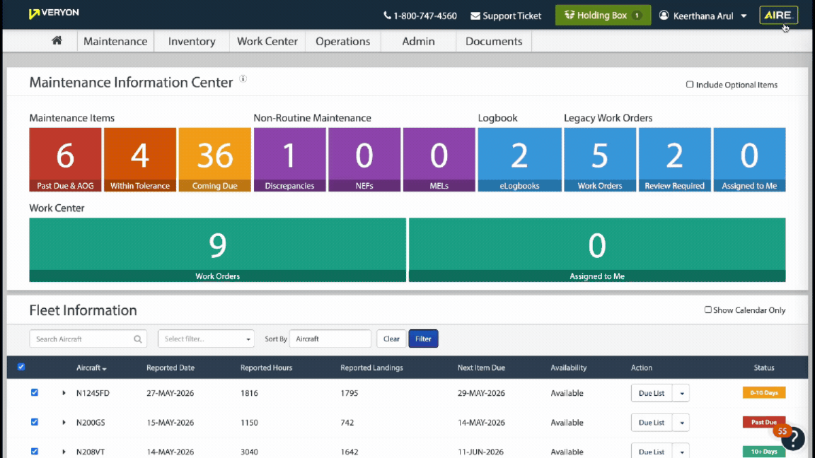Sort by the Aircraft column header
Viewport: 815px width, 458px height.
coord(91,368)
